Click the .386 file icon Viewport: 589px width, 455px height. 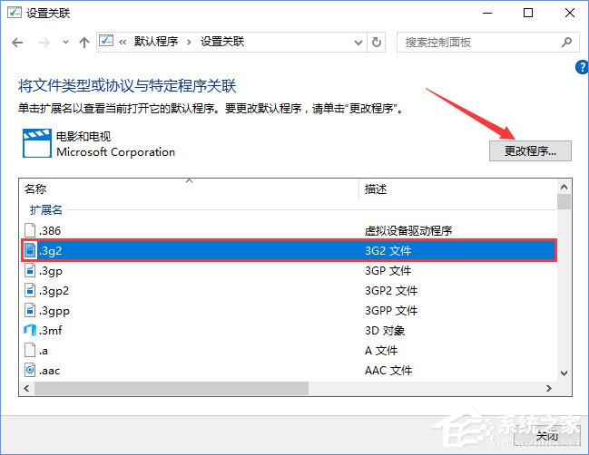pos(30,230)
